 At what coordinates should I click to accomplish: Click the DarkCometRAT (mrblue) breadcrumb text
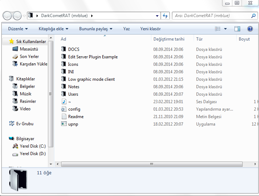pyautogui.click(x=64, y=16)
